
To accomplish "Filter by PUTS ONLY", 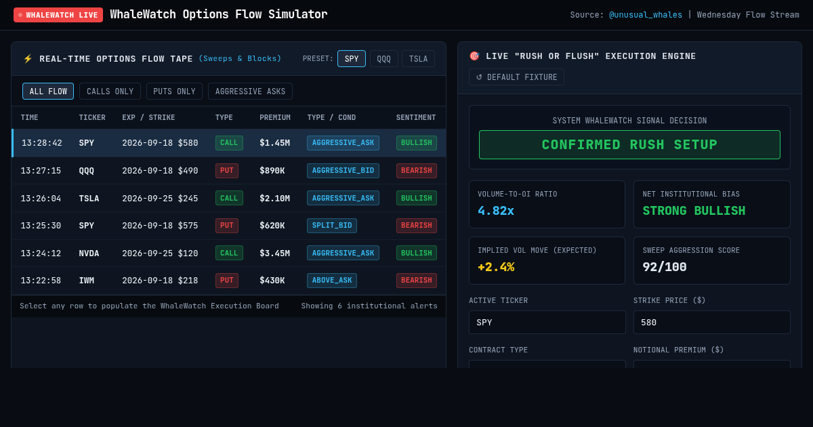I will pos(174,91).
